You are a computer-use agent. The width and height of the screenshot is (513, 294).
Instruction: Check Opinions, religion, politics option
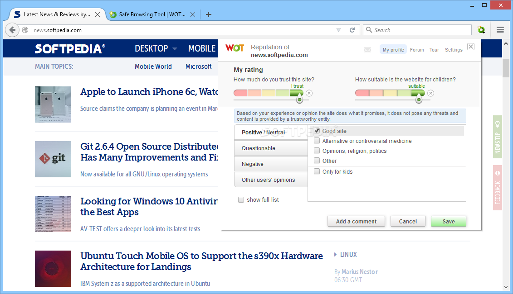click(x=317, y=151)
